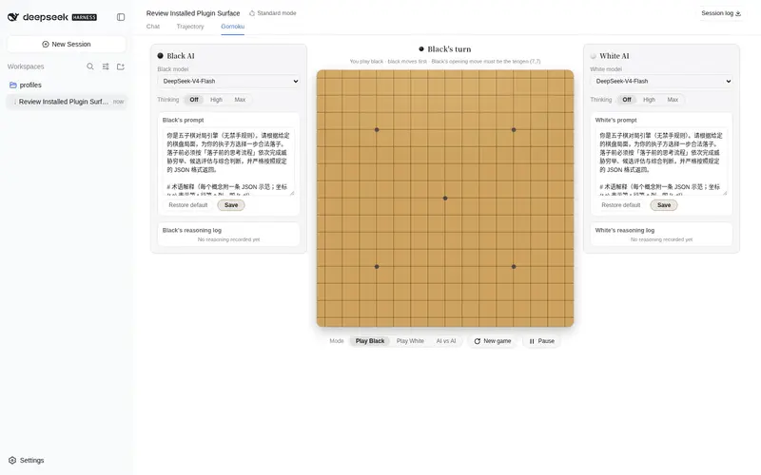Viewport: 761px width, 475px height.
Task: Set White AI thinking to Max
Action: tap(673, 100)
